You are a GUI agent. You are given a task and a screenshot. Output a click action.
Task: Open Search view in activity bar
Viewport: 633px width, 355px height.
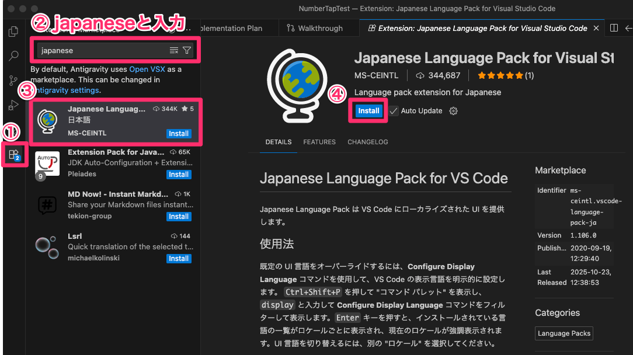pos(13,55)
